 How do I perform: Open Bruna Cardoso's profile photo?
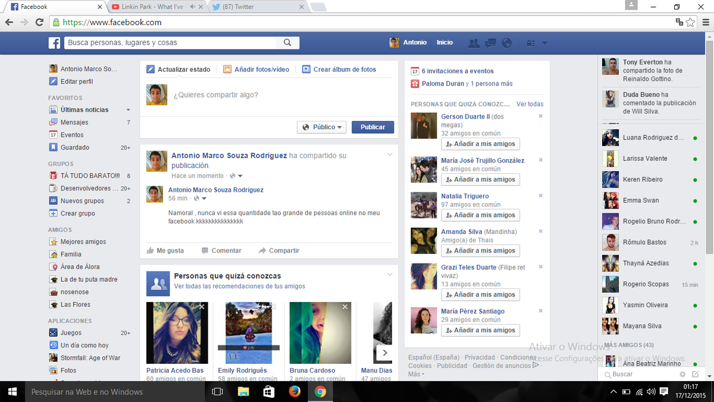[x=320, y=333]
